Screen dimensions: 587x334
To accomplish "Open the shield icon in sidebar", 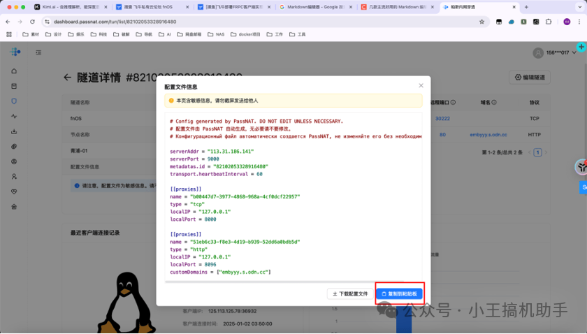I will (x=14, y=101).
